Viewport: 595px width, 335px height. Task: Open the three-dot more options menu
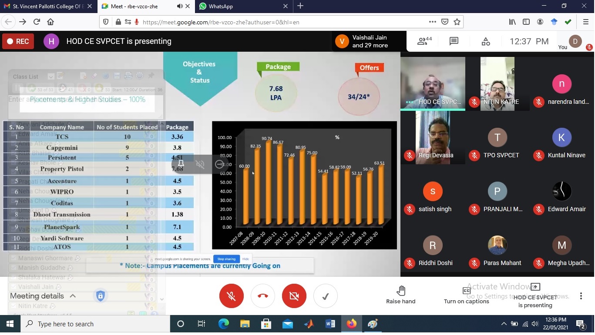(x=581, y=296)
